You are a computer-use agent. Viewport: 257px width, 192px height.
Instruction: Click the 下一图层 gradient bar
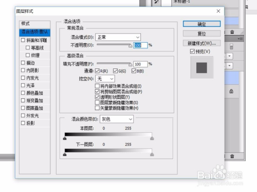(108, 150)
